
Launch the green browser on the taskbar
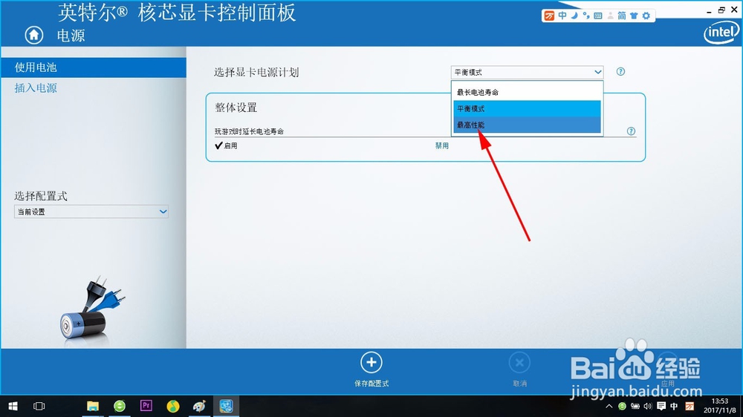point(120,406)
